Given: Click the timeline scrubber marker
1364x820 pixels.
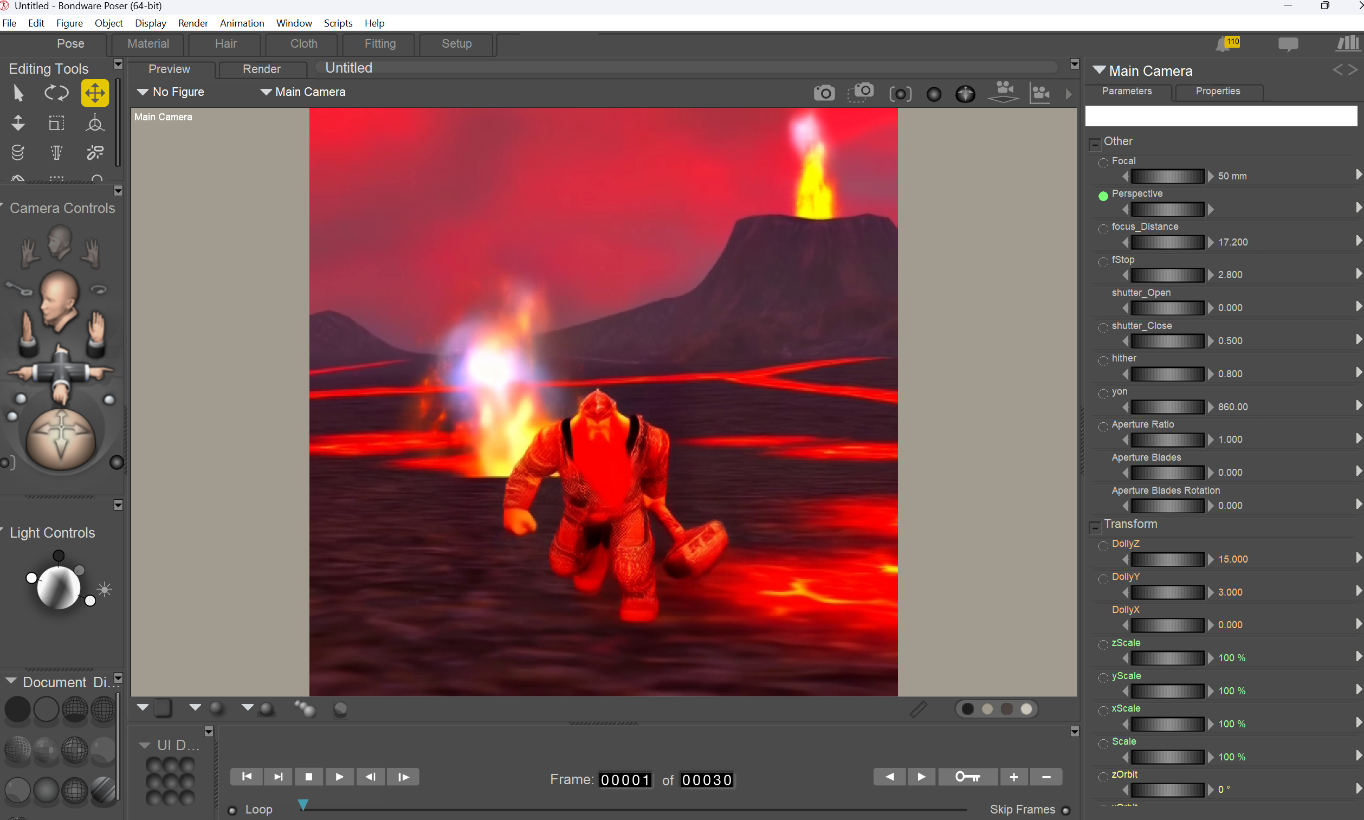Looking at the screenshot, I should pyautogui.click(x=303, y=805).
